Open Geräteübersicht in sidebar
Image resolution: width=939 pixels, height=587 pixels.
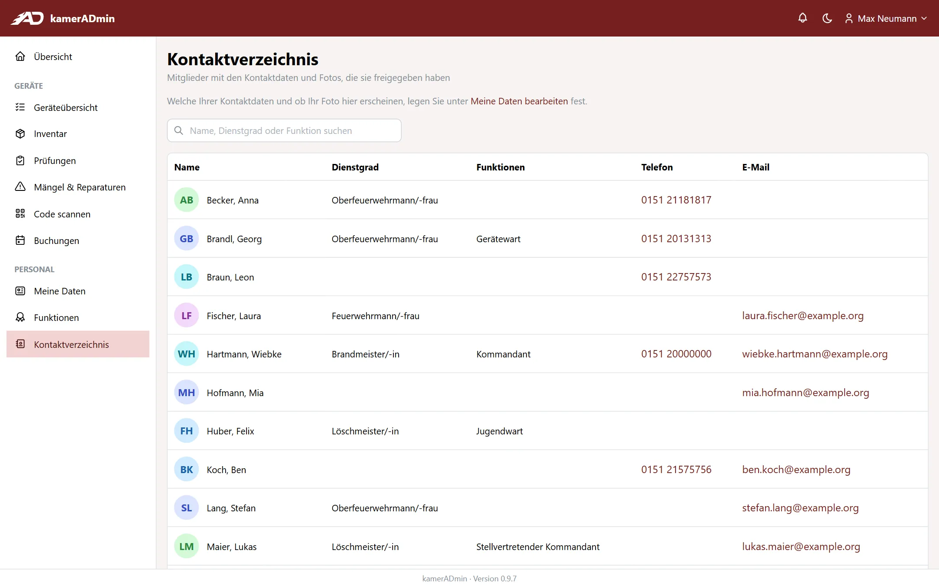[x=78, y=107]
